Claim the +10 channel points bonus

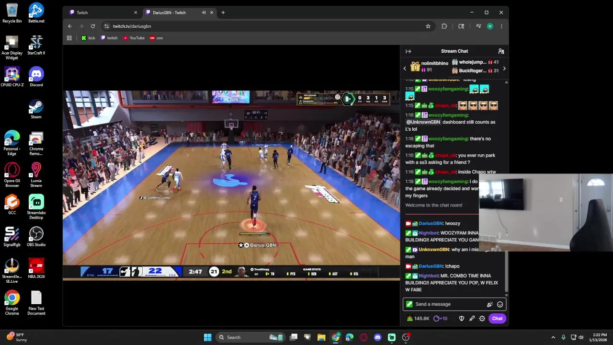[x=441, y=319]
